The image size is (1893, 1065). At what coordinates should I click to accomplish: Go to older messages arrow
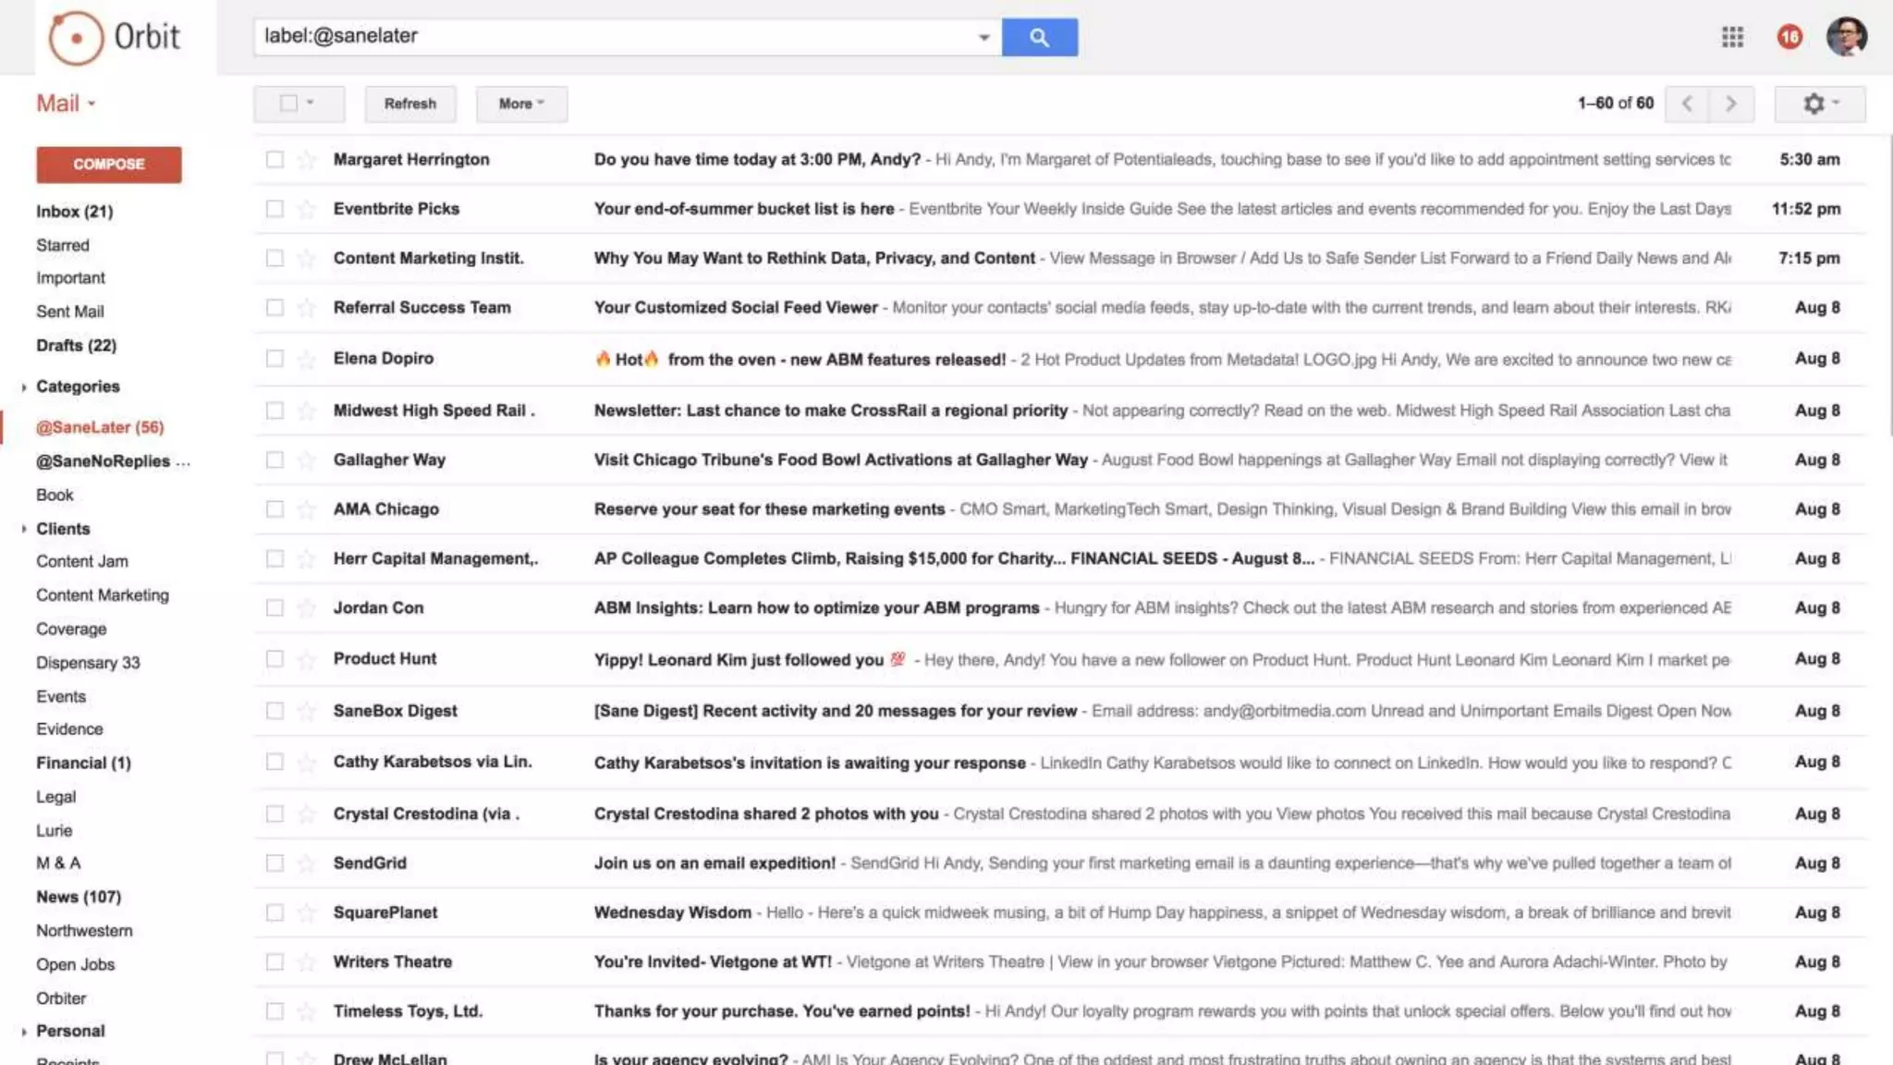tap(1730, 104)
